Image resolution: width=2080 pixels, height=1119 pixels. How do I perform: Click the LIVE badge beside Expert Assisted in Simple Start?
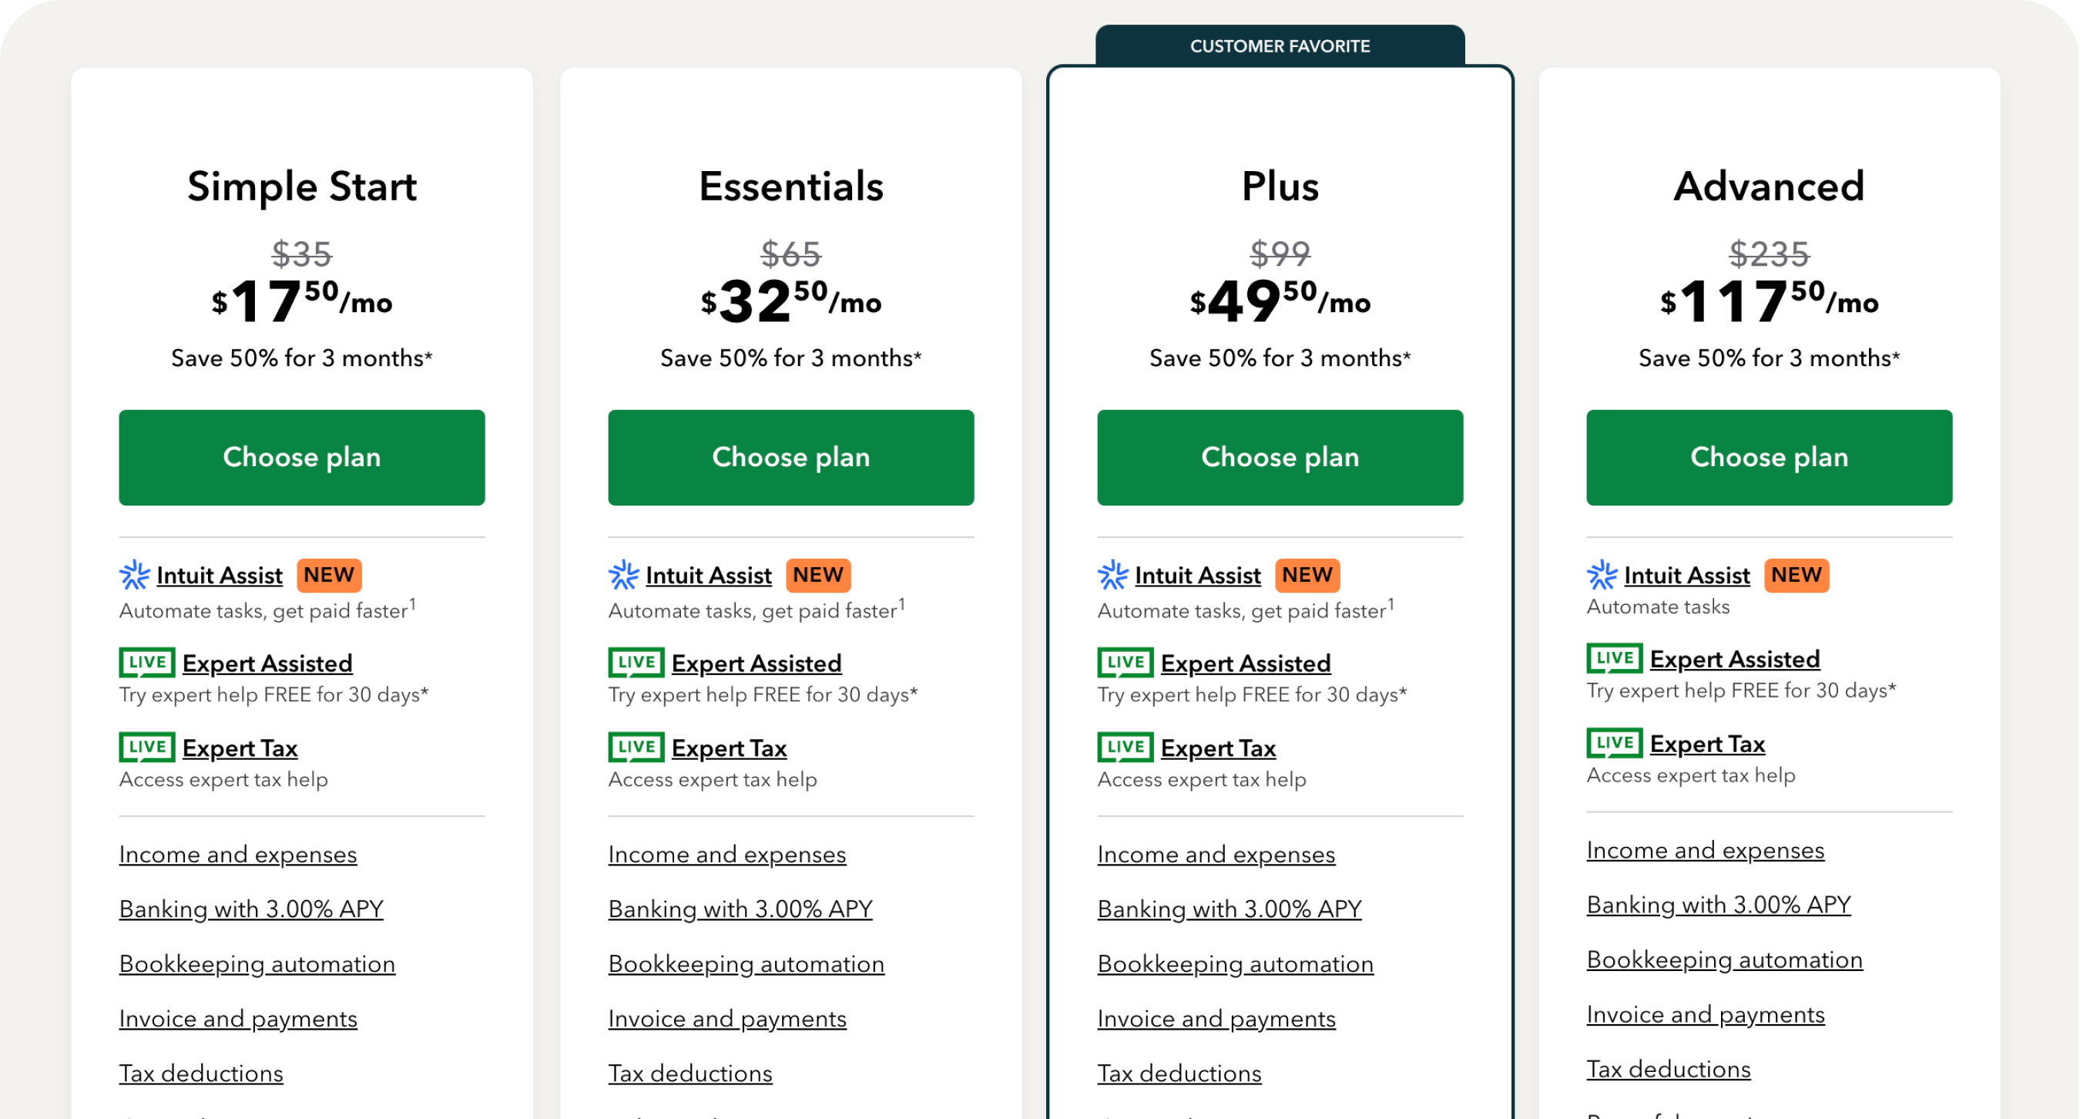pos(147,662)
